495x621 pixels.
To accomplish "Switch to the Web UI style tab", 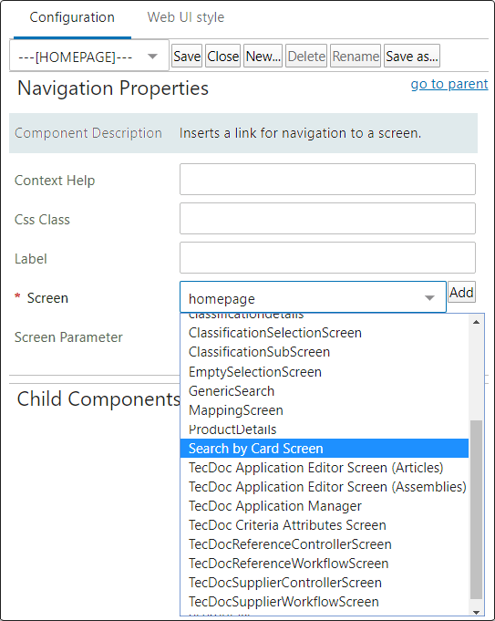I will point(186,17).
